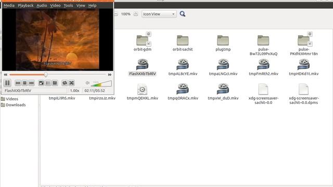Open the Tools menu
The width and height of the screenshot is (333, 187).
coord(68,6)
